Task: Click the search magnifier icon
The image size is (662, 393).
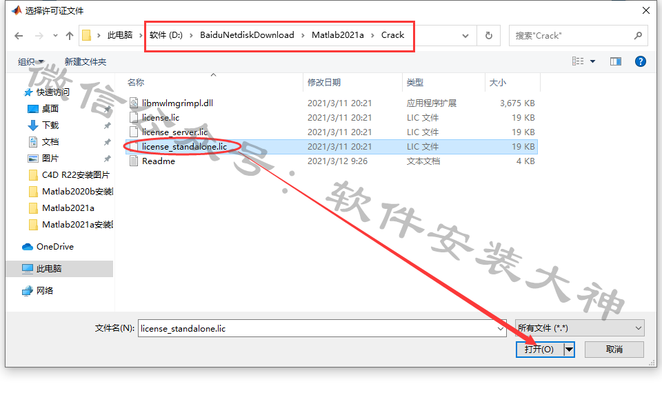Action: (x=638, y=36)
